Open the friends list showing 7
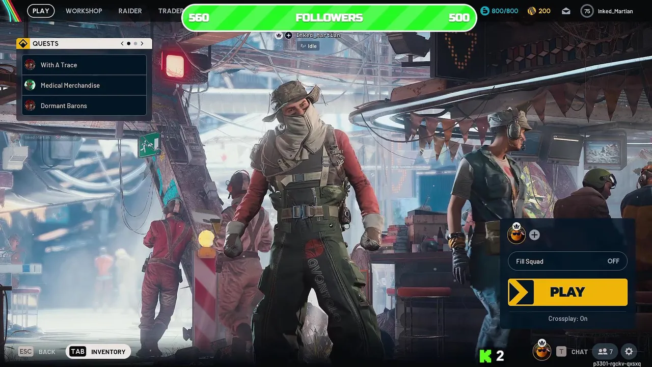This screenshot has height=367, width=652. pos(605,352)
